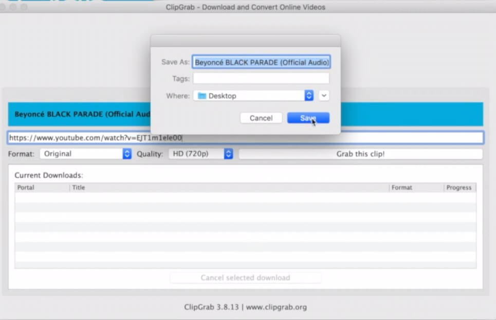Focus the Tags input field

[261, 79]
